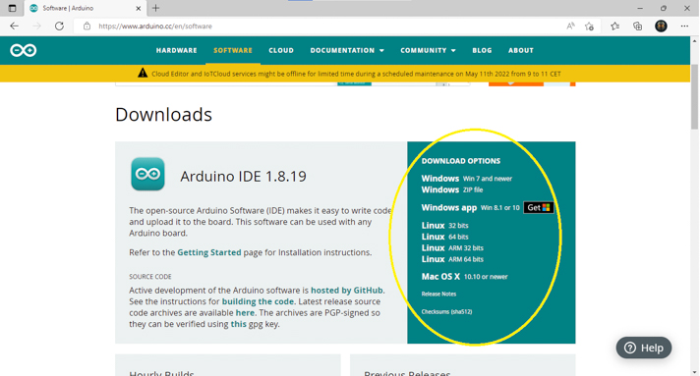Click the scrollbar down arrow
The width and height of the screenshot is (700, 376).
pos(694,372)
